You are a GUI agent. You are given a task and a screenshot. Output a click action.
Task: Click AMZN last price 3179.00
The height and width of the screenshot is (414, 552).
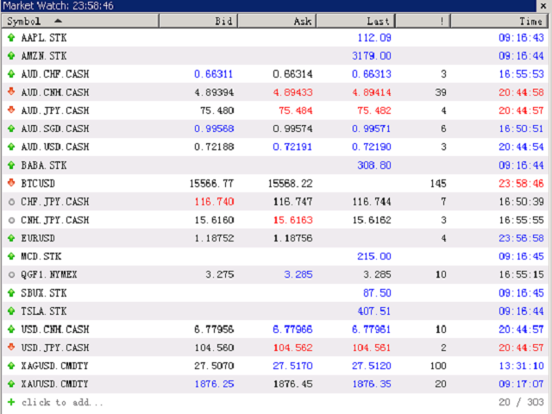coord(372,55)
